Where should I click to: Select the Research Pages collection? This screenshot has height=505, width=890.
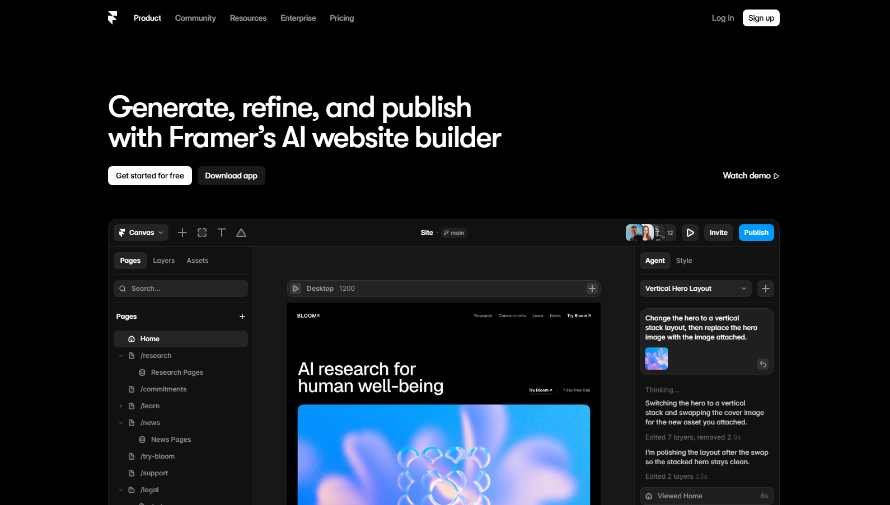click(177, 372)
